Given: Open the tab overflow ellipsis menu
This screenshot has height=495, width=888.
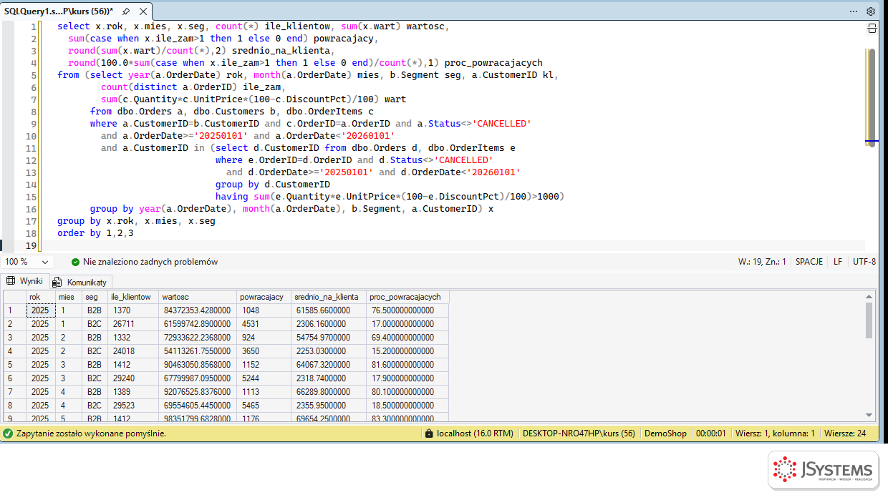Looking at the screenshot, I should click(854, 11).
